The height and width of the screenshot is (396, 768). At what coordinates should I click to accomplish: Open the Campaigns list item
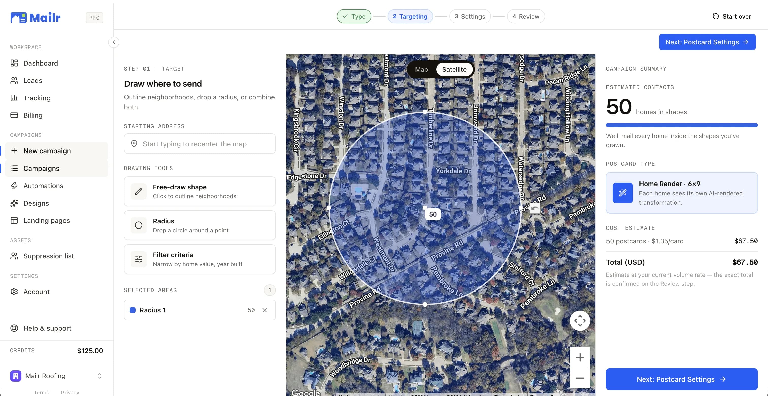click(57, 168)
